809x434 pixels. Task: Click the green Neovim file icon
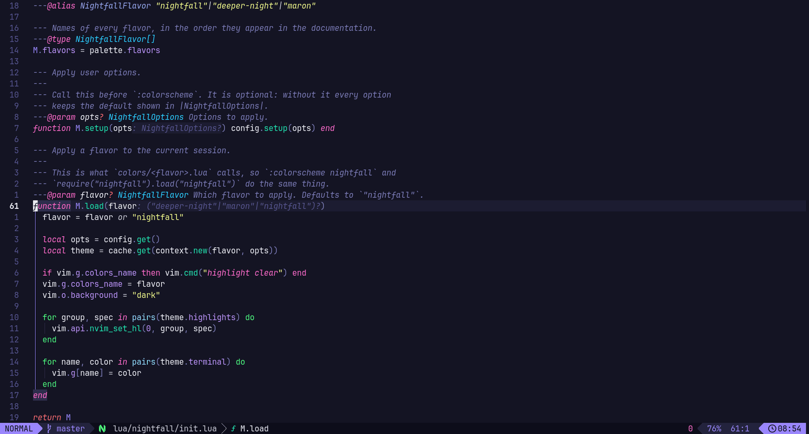(102, 429)
